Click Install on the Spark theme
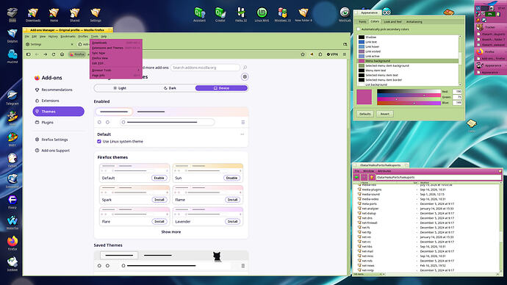The image size is (507, 285). [159, 200]
